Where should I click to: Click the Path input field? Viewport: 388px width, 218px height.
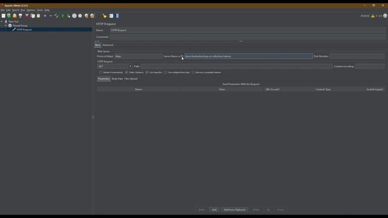[x=236, y=66]
